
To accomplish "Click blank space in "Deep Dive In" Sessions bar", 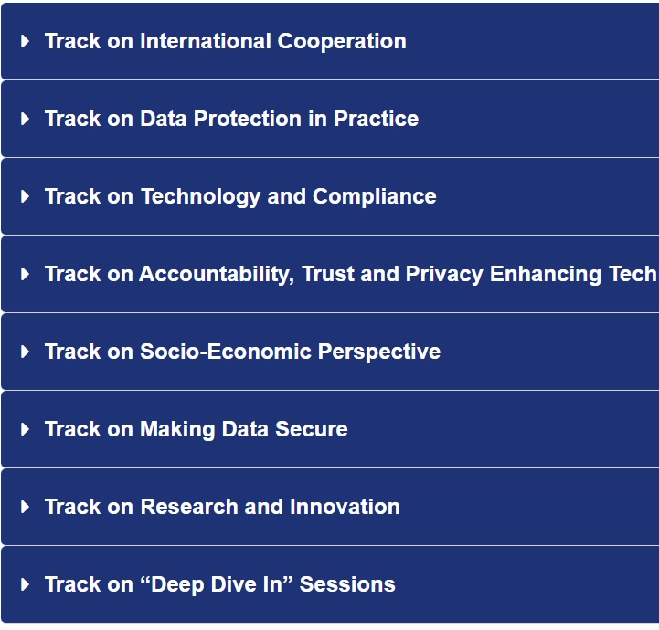I will [x=526, y=584].
